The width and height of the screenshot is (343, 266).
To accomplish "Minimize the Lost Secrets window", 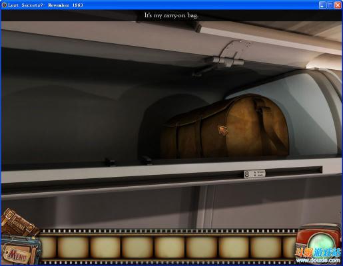I will (322, 5).
